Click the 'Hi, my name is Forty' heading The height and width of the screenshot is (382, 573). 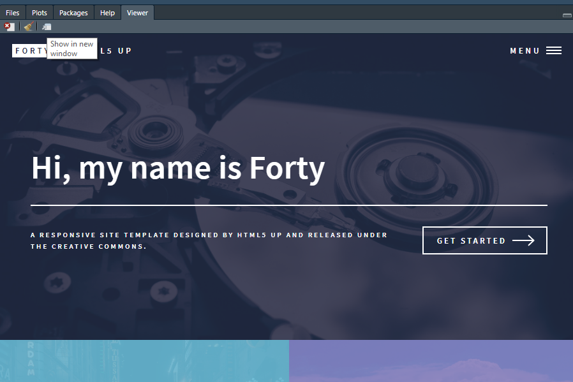pyautogui.click(x=178, y=168)
